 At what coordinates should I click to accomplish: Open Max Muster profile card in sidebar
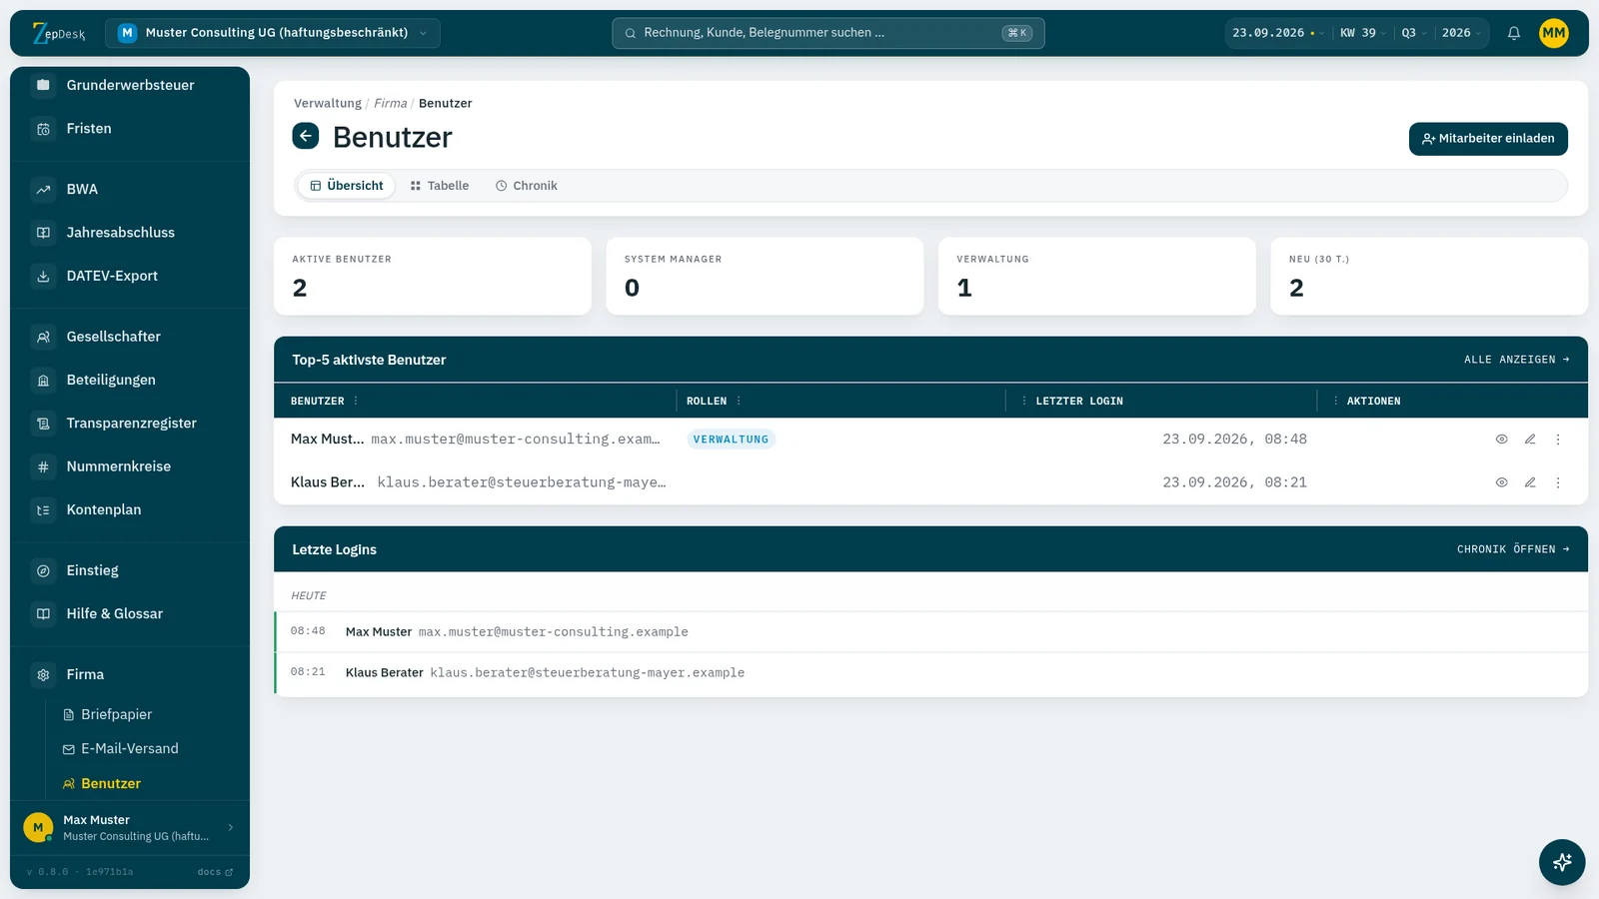point(130,828)
